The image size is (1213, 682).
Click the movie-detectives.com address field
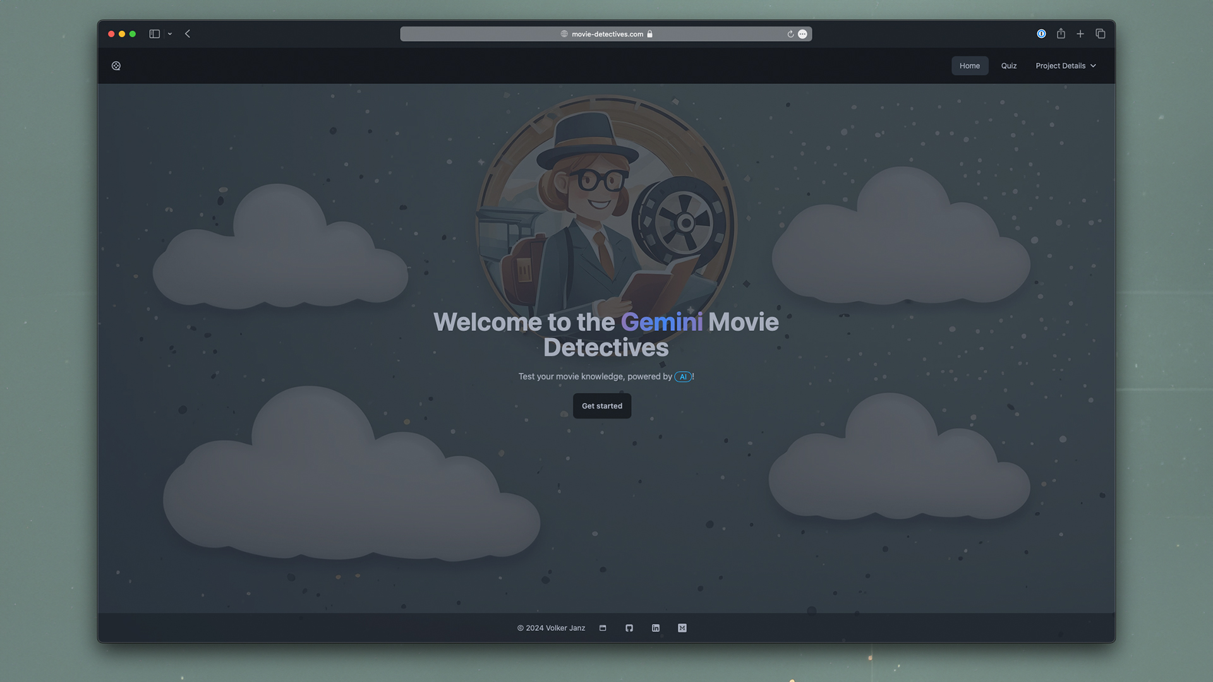[606, 34]
